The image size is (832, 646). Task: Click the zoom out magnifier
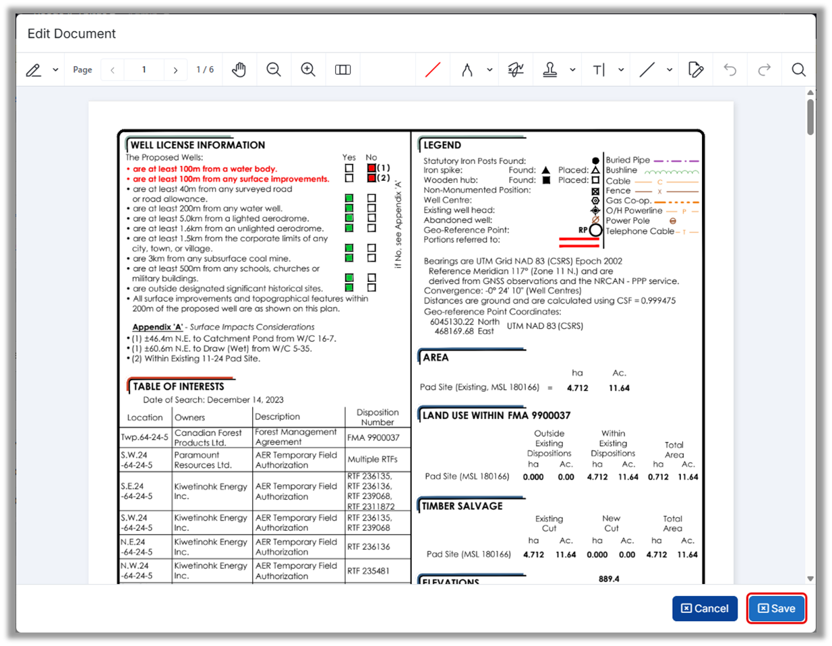(x=274, y=69)
